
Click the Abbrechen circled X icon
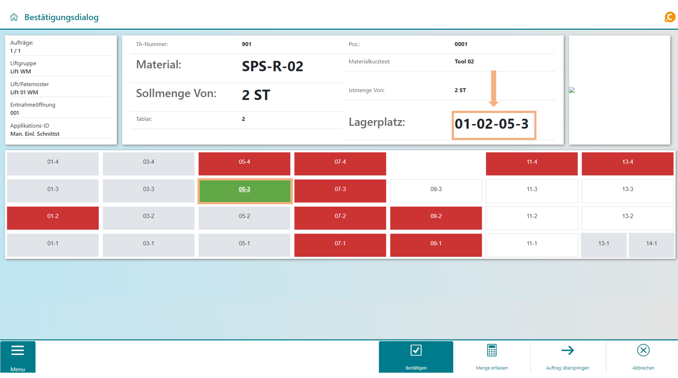[643, 351]
